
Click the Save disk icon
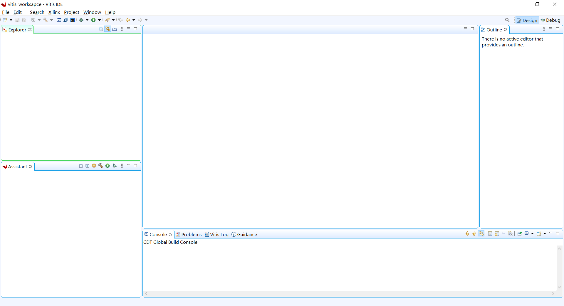pyautogui.click(x=17, y=20)
